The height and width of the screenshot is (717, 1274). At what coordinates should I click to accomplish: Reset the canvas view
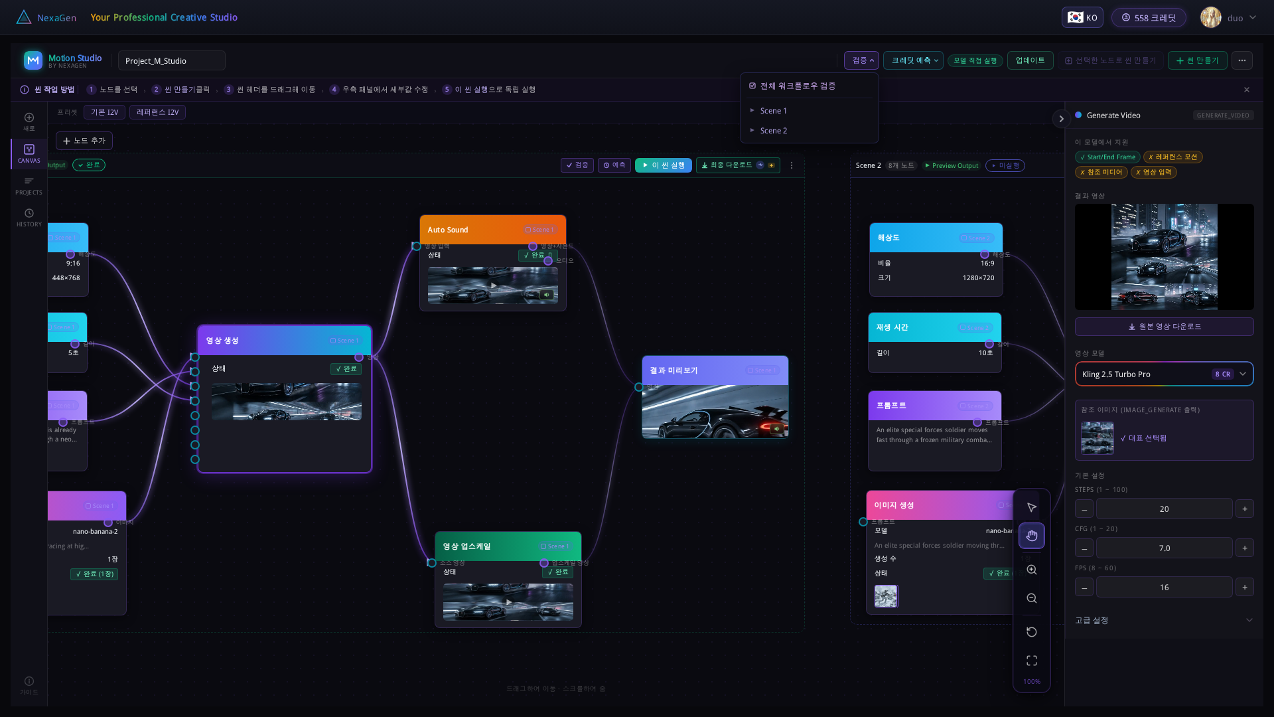point(1032,632)
